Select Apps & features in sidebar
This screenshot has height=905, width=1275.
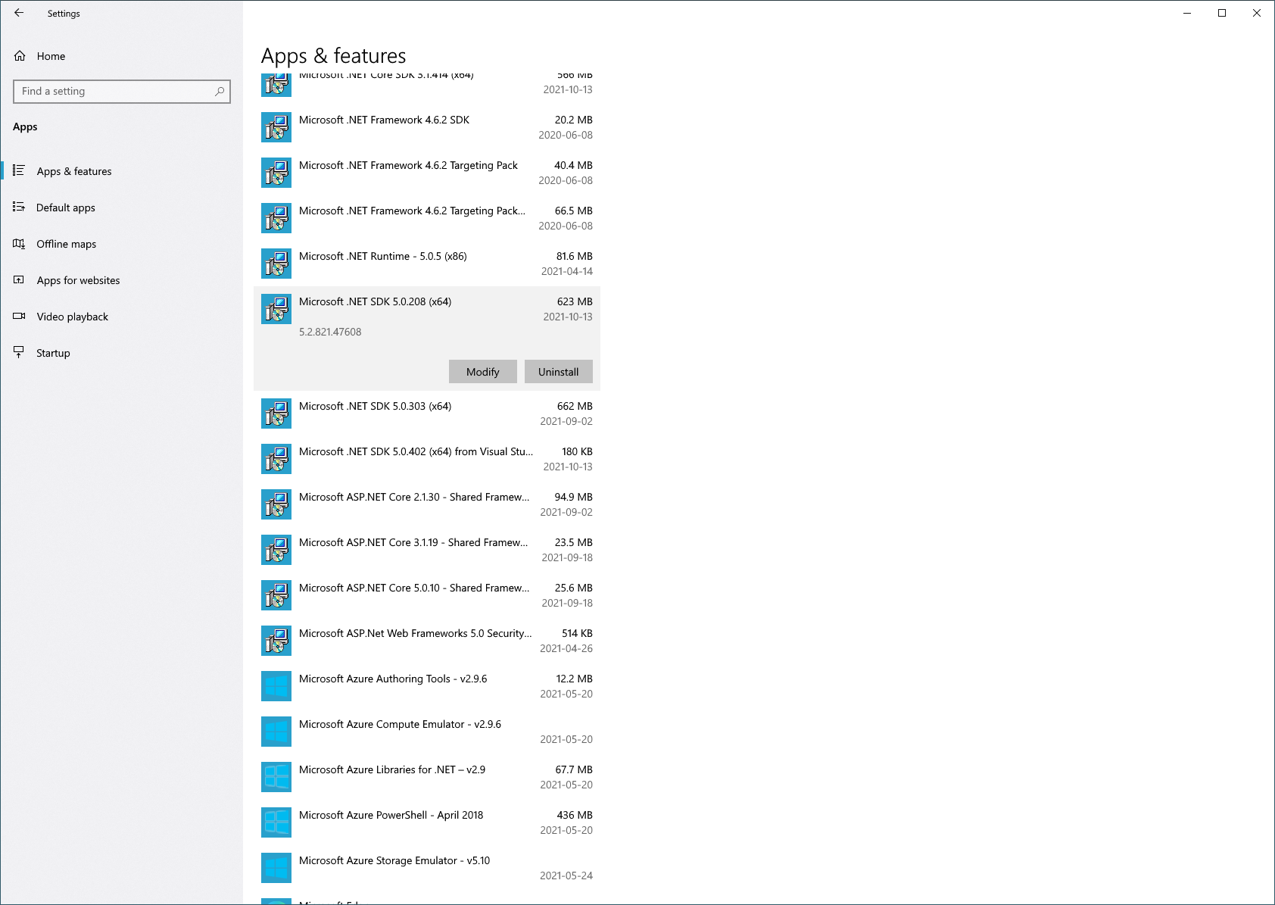coord(121,171)
